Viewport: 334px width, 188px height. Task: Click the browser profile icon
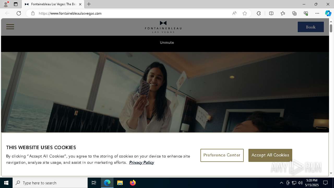pyautogui.click(x=5, y=4)
